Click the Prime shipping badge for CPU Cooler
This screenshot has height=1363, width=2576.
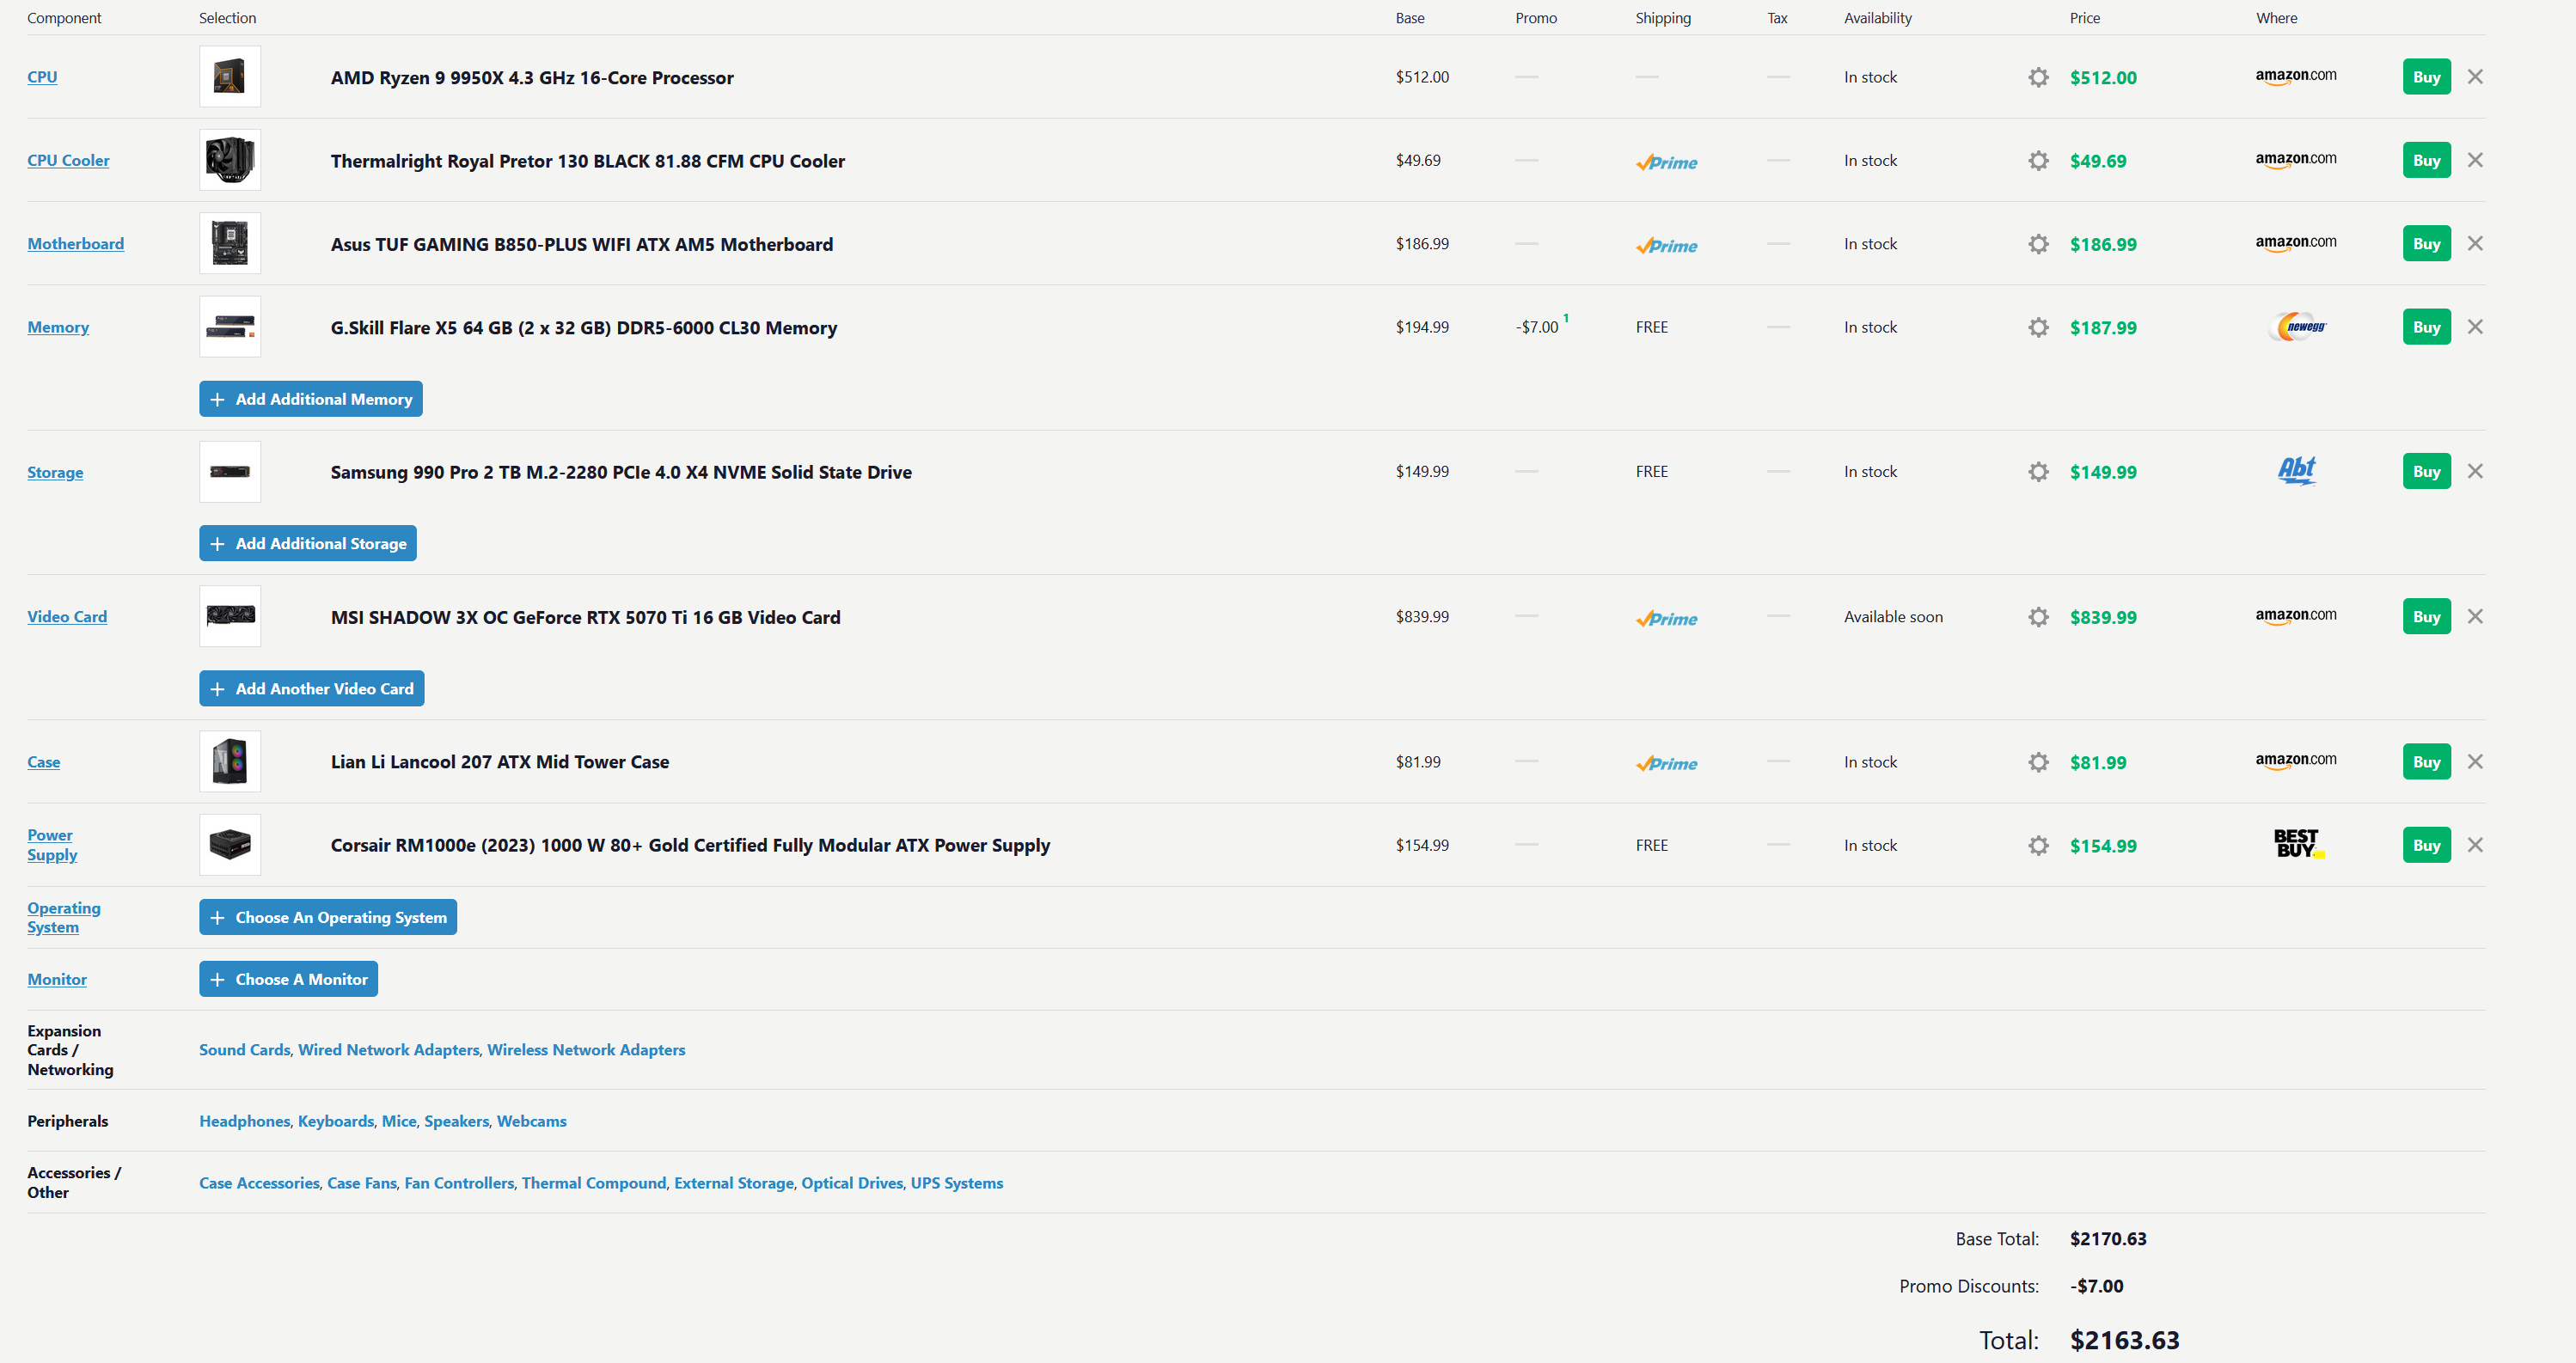(1666, 162)
